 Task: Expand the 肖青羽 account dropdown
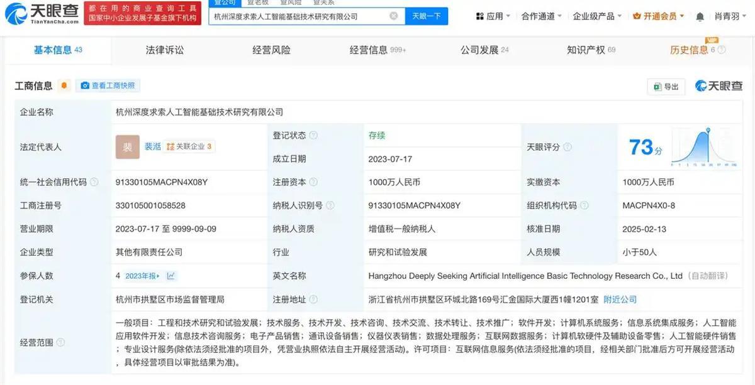point(729,16)
